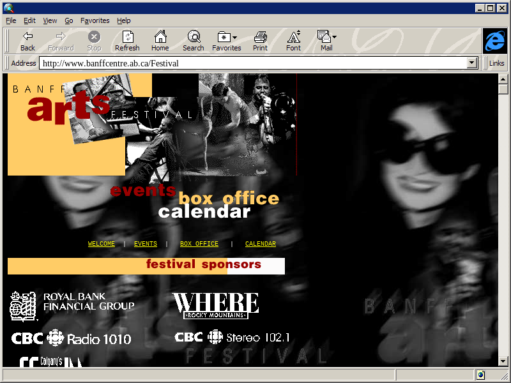
Task: Open the File menu
Action: pyautogui.click(x=11, y=20)
